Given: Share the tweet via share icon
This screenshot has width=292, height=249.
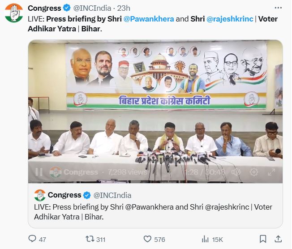Looking at the screenshot, I should pos(278,239).
